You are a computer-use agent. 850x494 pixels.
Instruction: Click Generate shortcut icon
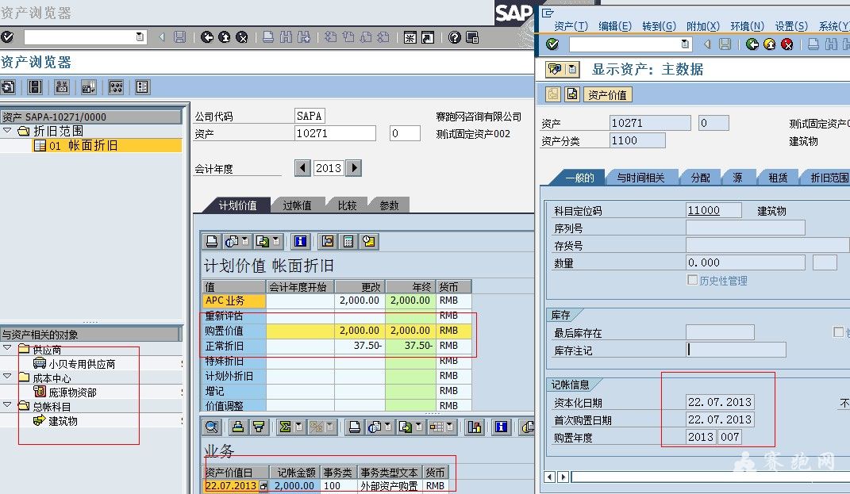coord(428,36)
